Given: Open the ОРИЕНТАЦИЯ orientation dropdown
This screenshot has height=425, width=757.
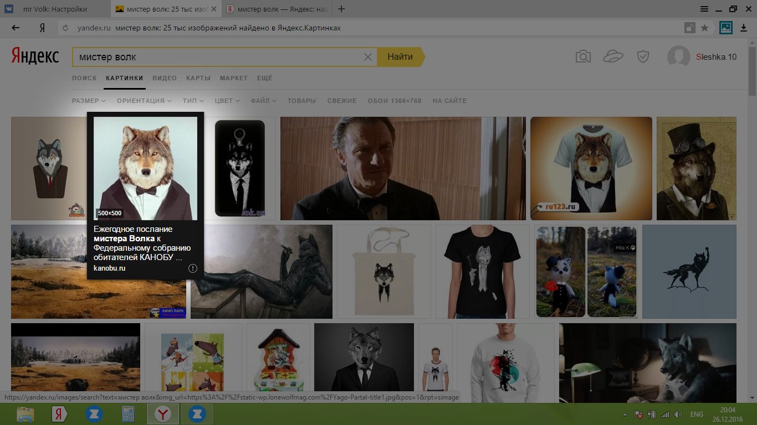Looking at the screenshot, I should tap(145, 101).
